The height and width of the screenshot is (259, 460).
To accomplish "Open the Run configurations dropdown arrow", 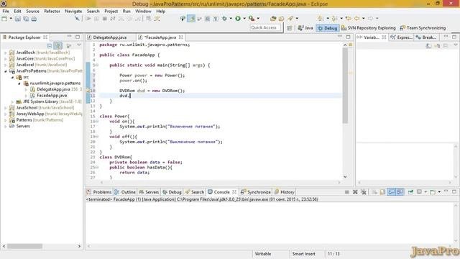I will pos(244,19).
